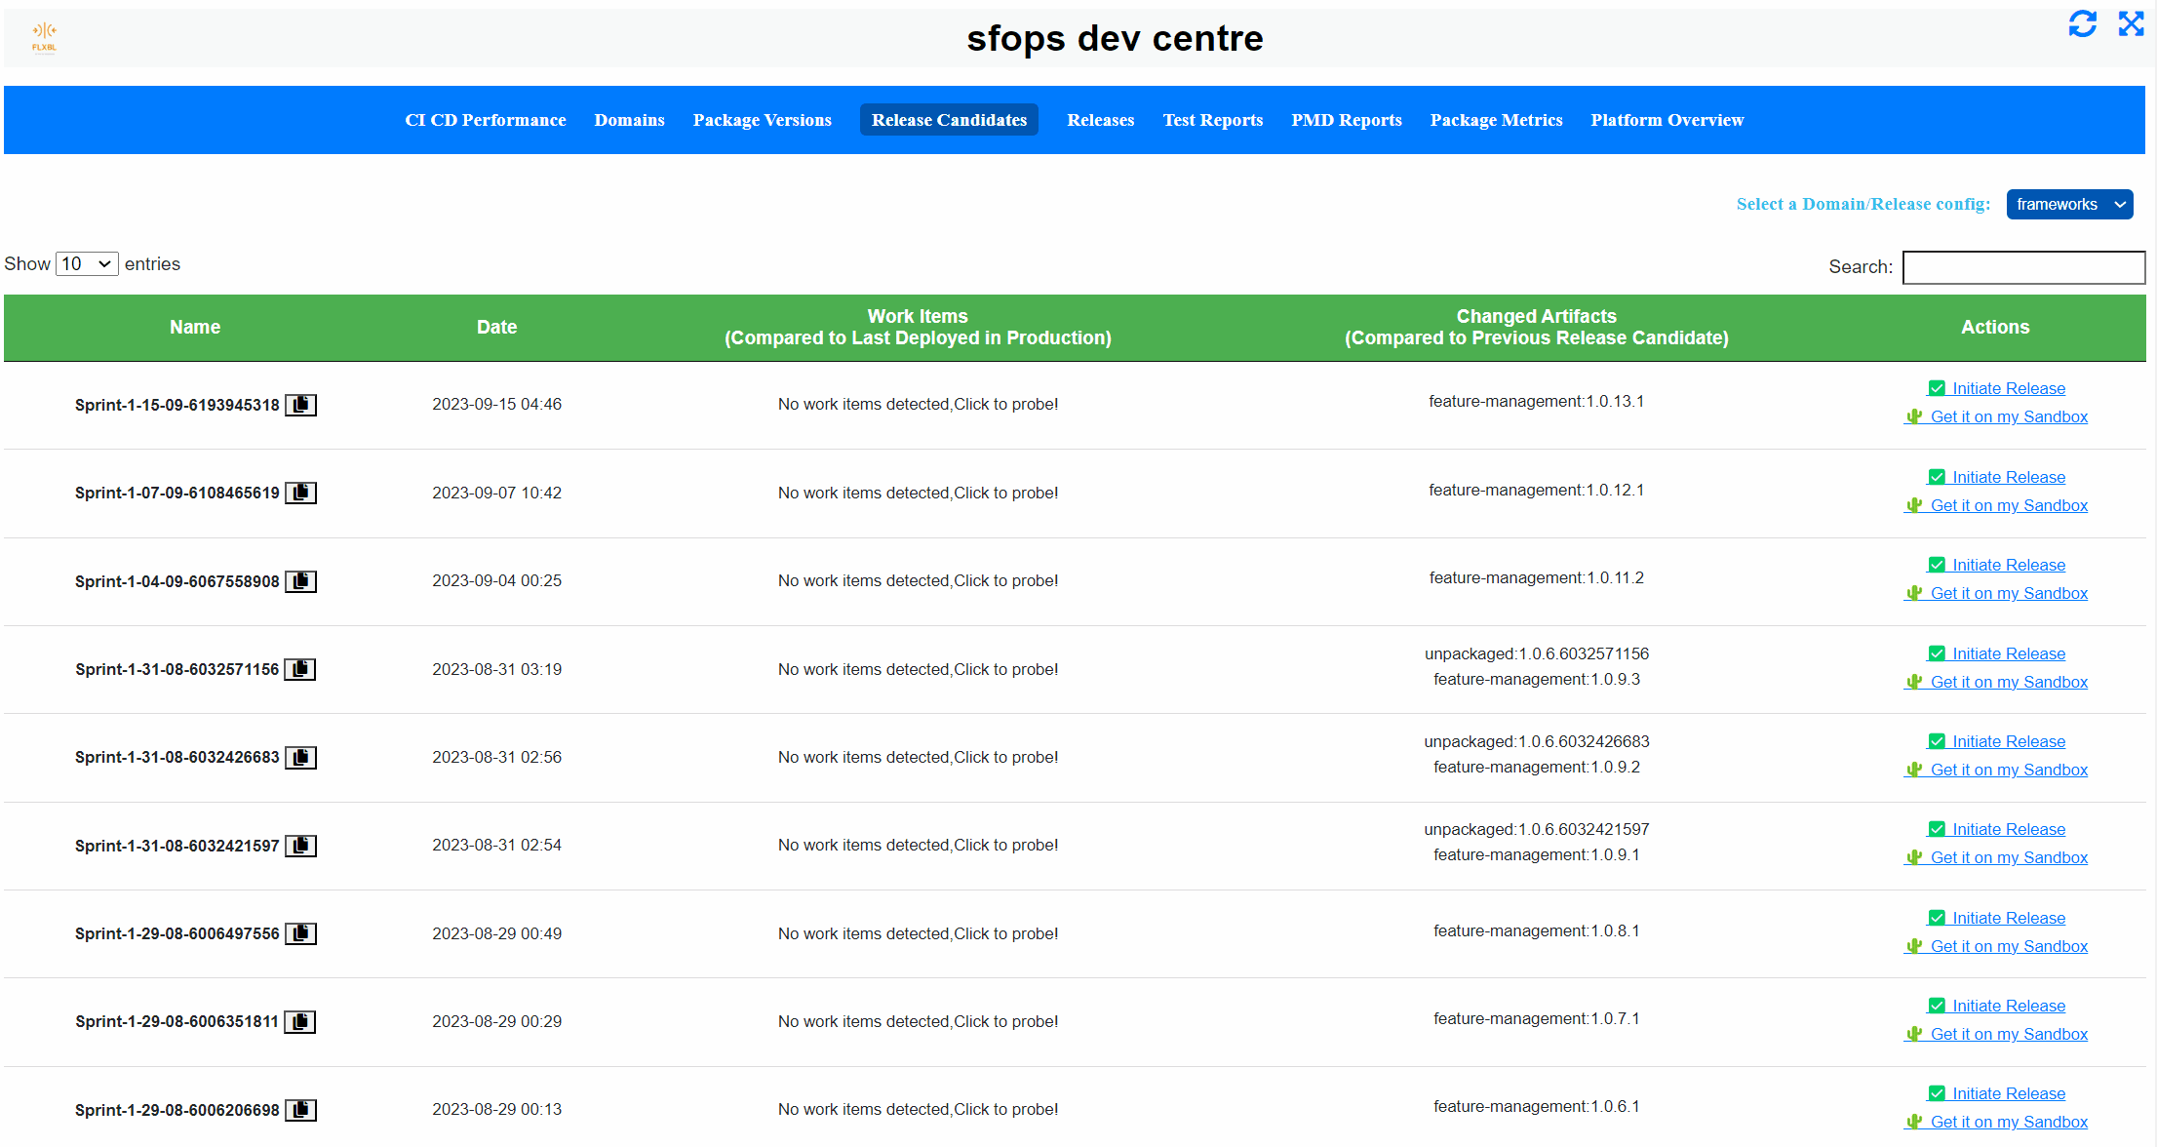The width and height of the screenshot is (2157, 1147).
Task: Open the PMD Reports tab
Action: click(x=1346, y=120)
